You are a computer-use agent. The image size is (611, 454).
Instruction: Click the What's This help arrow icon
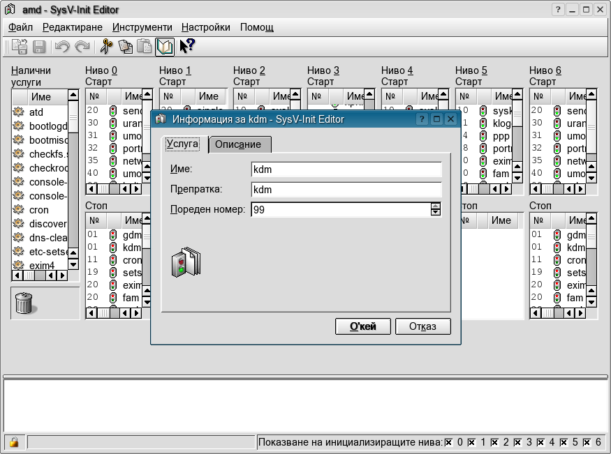pyautogui.click(x=186, y=47)
